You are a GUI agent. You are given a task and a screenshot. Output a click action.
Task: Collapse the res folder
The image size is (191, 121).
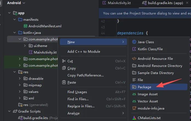coord(15,72)
